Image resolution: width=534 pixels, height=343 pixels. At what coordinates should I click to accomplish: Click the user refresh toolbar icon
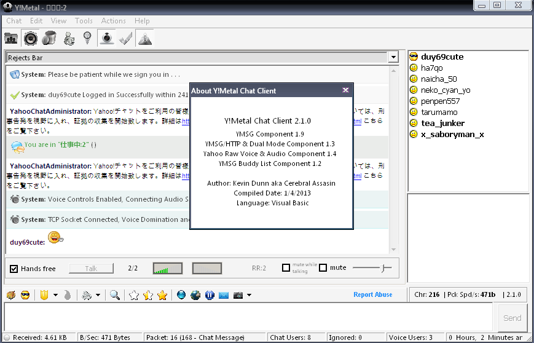(x=69, y=38)
